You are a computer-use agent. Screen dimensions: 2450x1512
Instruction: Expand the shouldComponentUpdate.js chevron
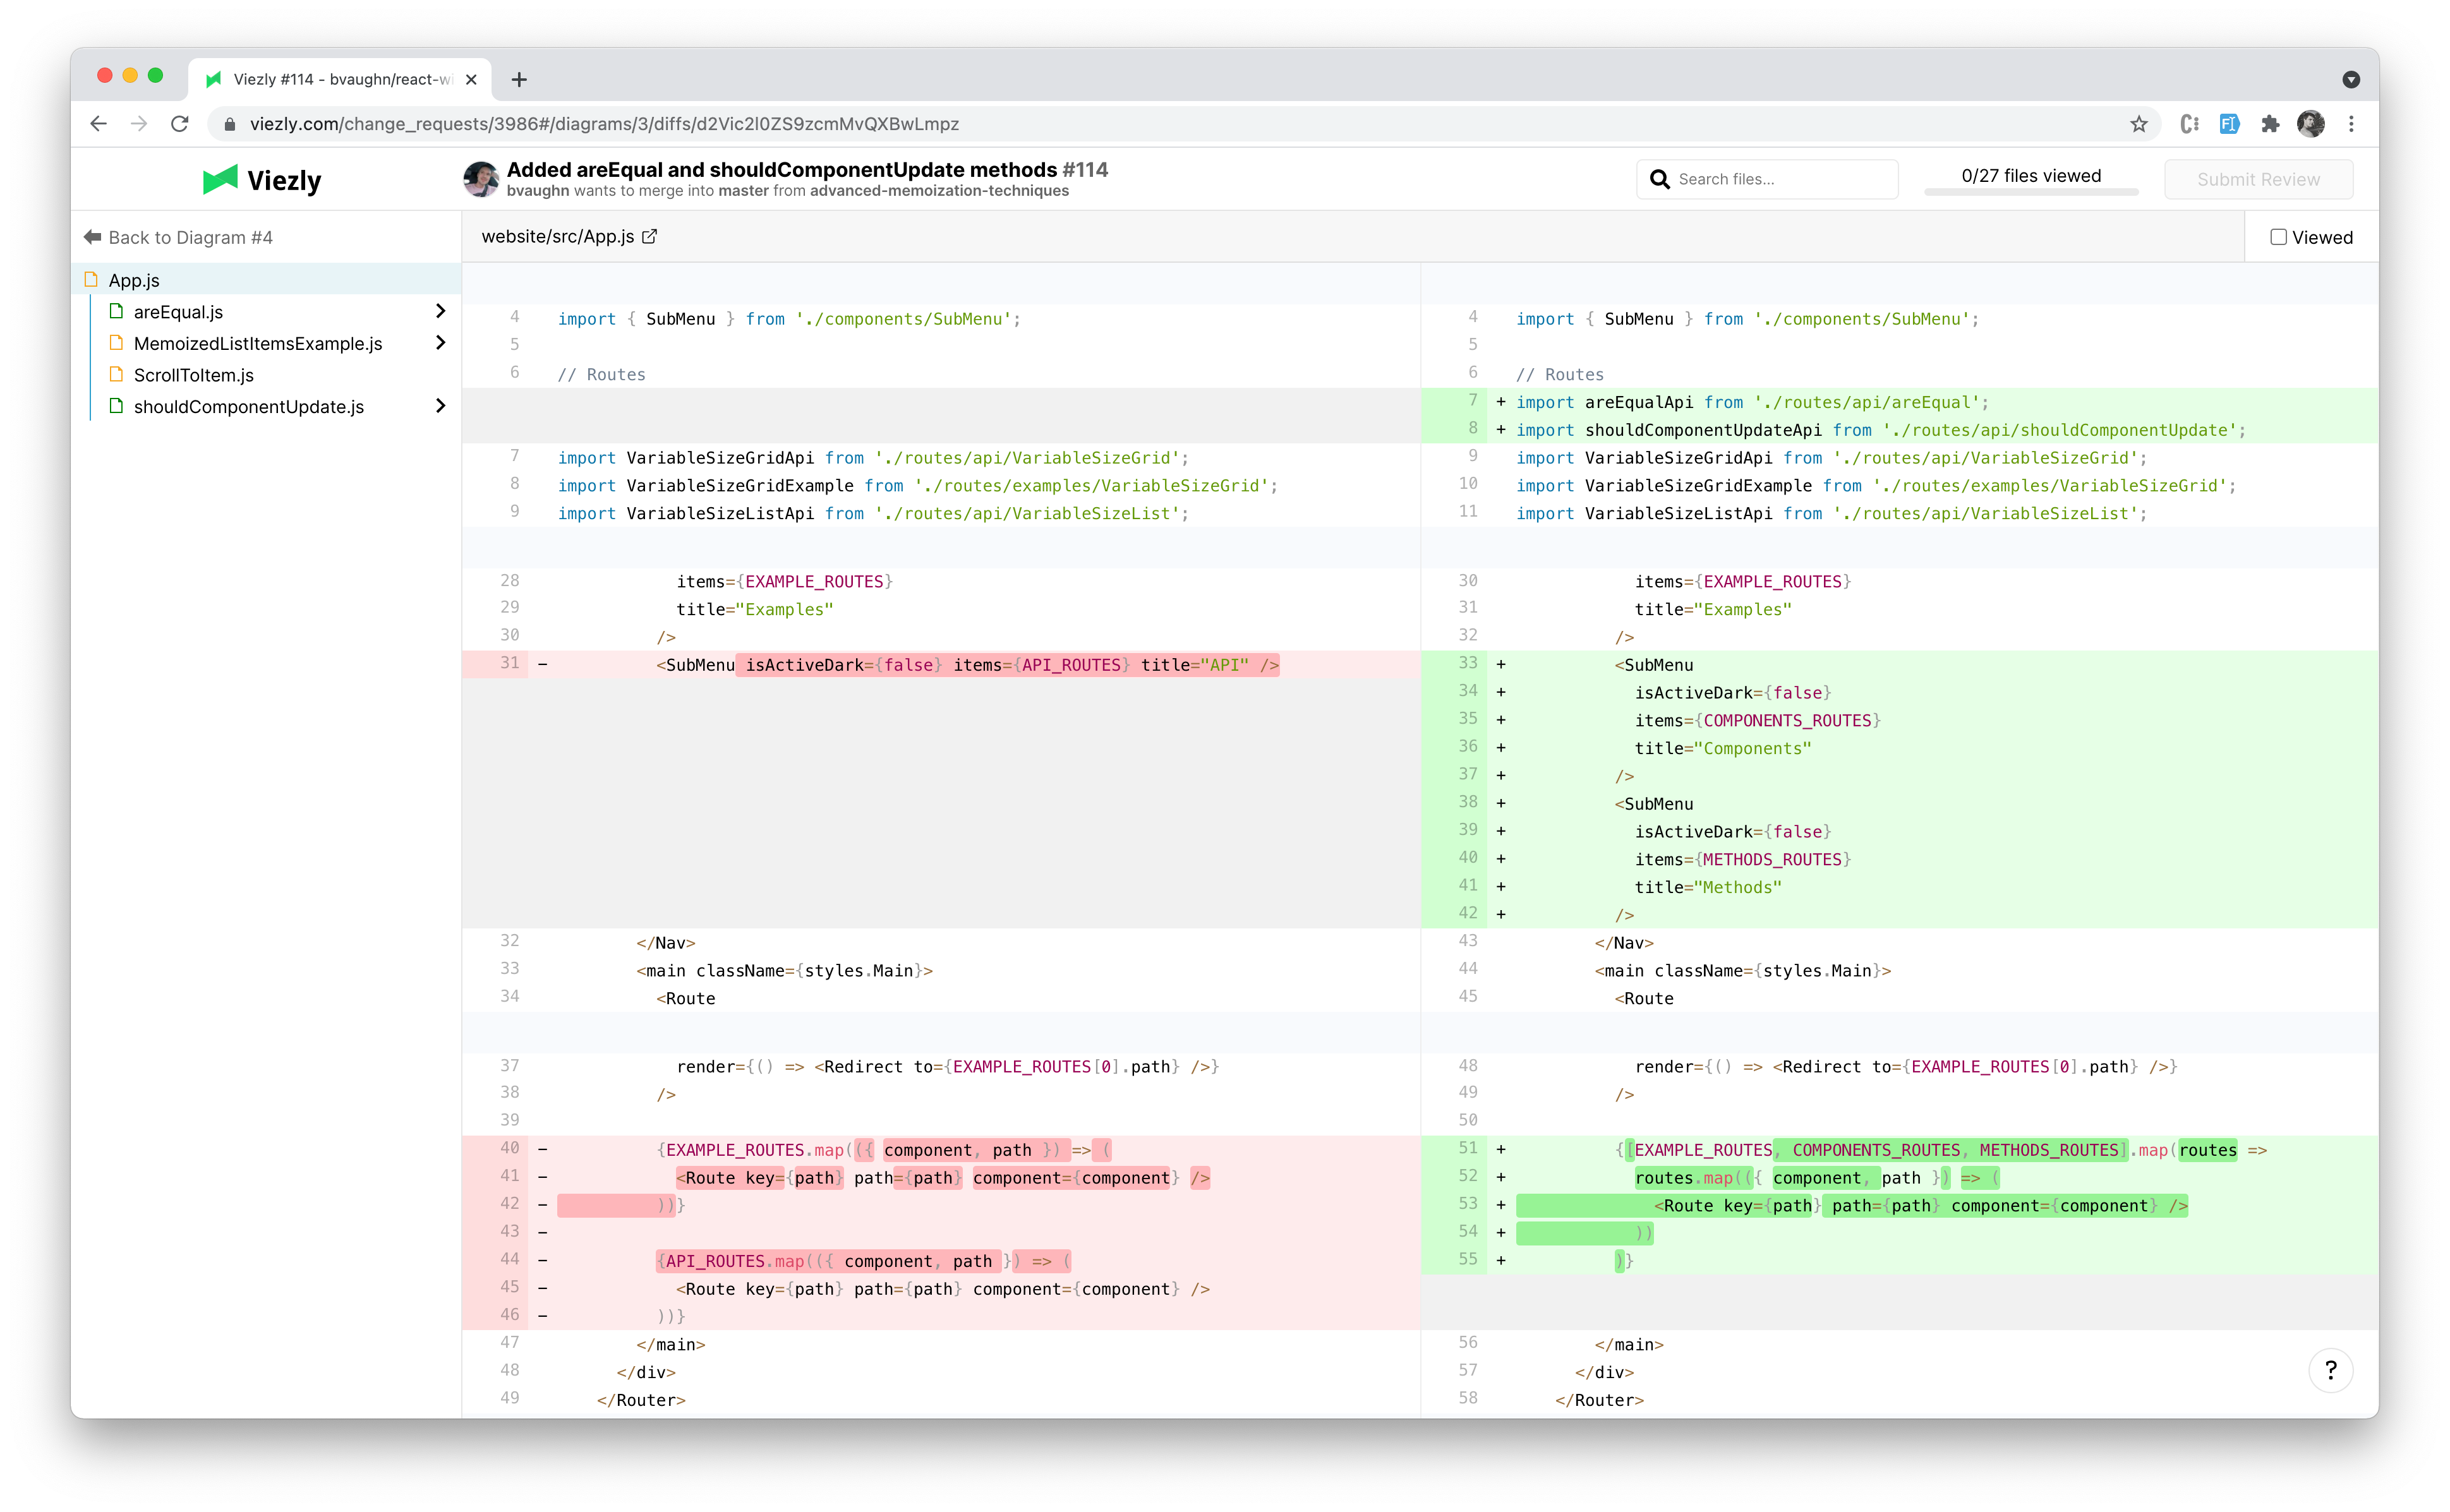click(x=440, y=406)
